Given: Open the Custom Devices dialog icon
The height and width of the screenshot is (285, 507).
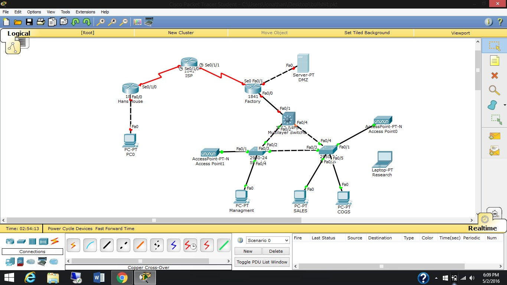Looking at the screenshot, I should [x=149, y=22].
